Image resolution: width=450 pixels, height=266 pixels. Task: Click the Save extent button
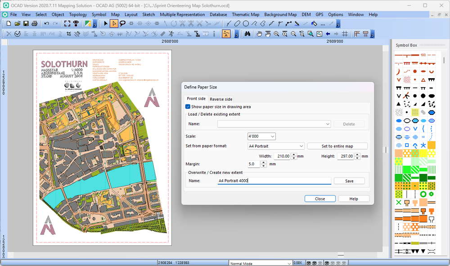click(349, 181)
